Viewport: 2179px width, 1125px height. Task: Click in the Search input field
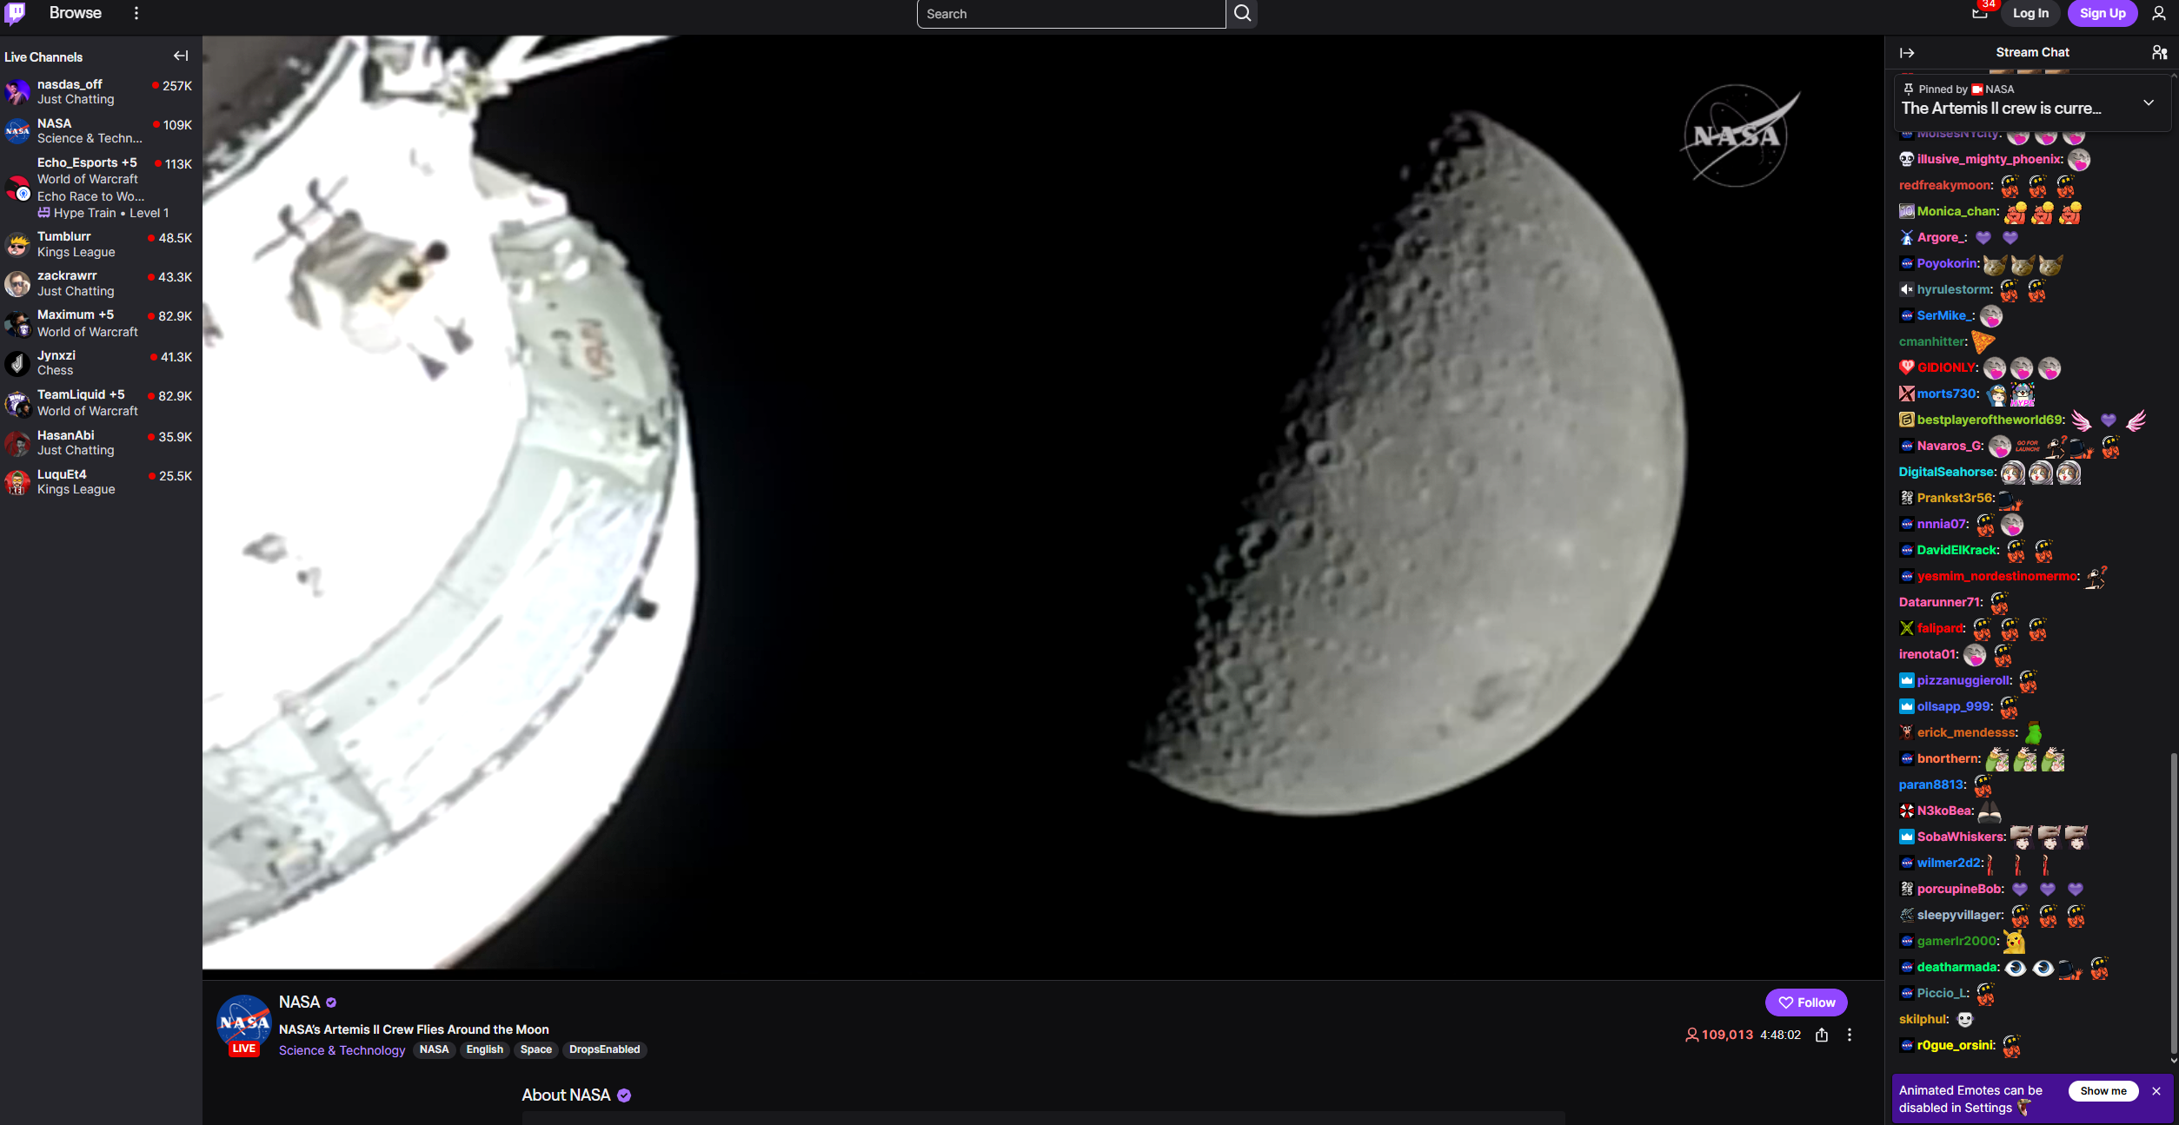point(1070,14)
